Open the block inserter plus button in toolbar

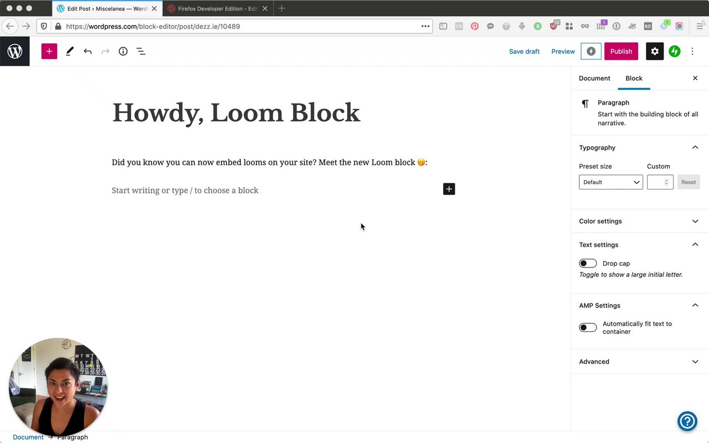49,51
